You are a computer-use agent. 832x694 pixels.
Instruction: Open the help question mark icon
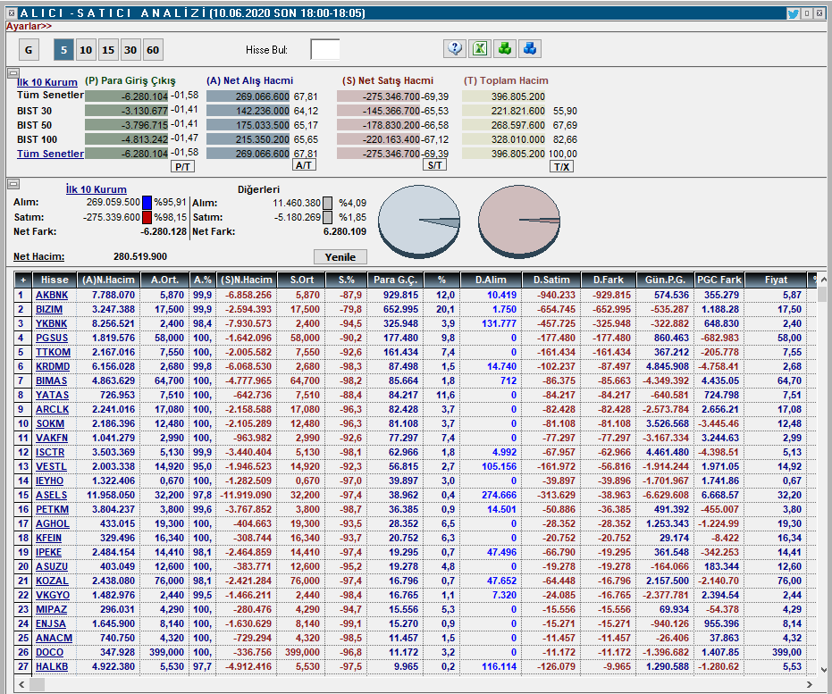tap(455, 49)
